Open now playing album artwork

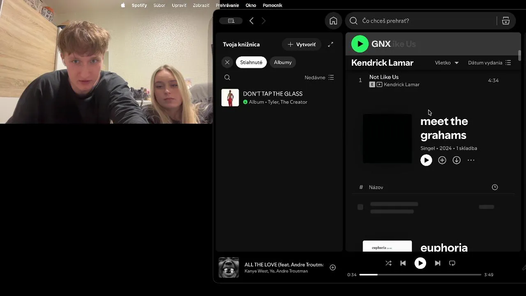click(229, 268)
